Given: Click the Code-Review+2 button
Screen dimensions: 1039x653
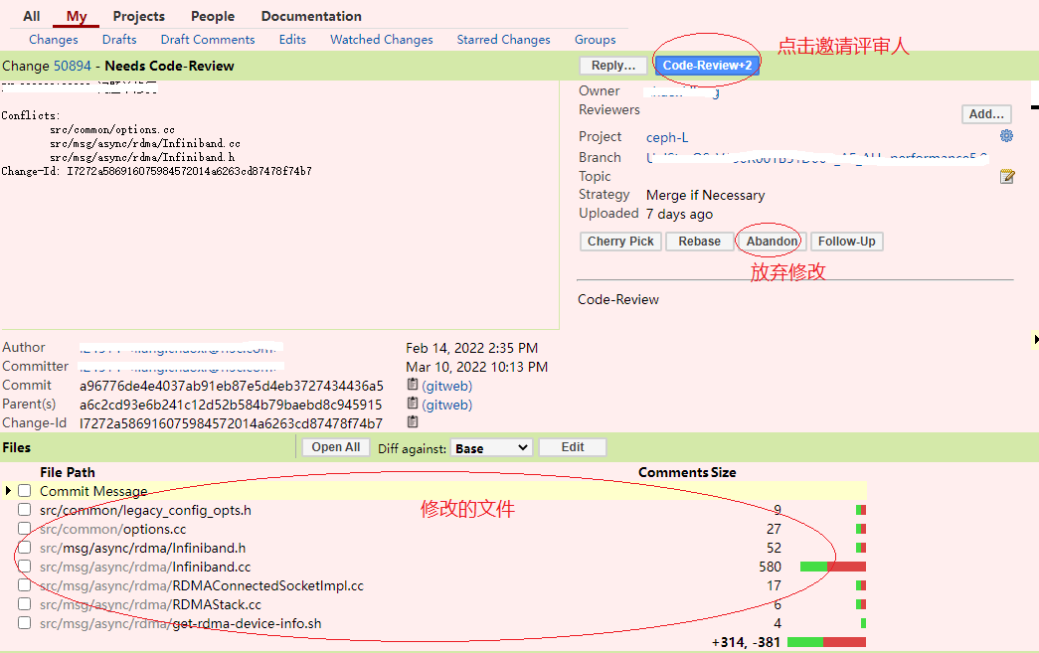Looking at the screenshot, I should (706, 64).
